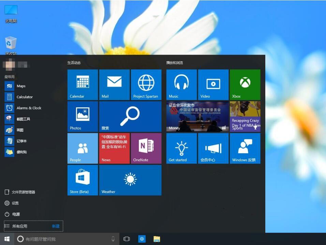The height and width of the screenshot is (245, 326).
Task: Open the People app
Action: [x=82, y=148]
